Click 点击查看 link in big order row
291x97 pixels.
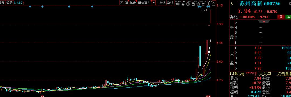[284, 74]
